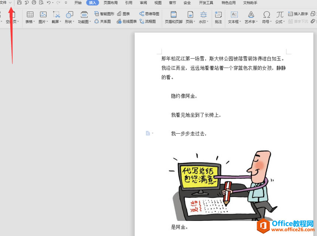Click the text line 我一步步走过去，
This screenshot has width=317, height=236.
[x=189, y=134]
